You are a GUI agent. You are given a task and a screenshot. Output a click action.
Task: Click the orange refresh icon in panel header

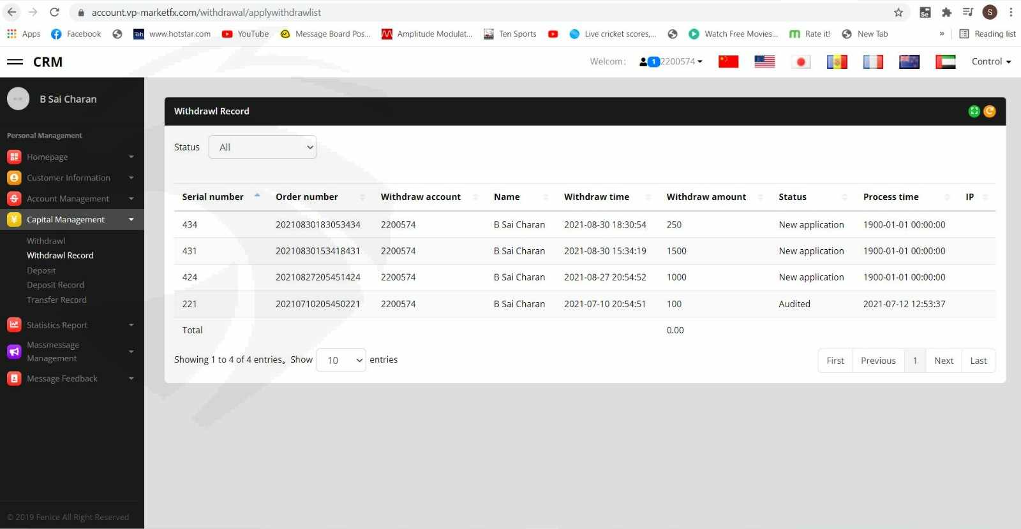coord(990,112)
